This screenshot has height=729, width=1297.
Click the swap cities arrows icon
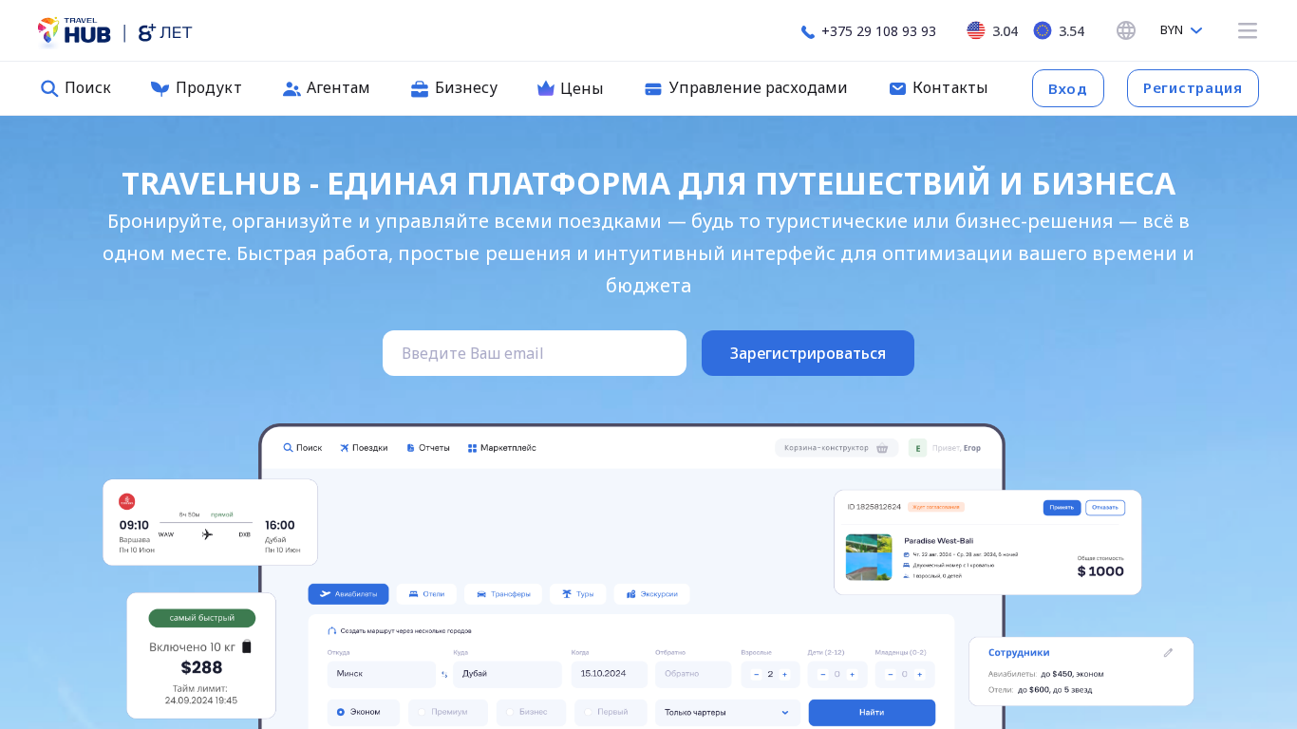(x=444, y=675)
